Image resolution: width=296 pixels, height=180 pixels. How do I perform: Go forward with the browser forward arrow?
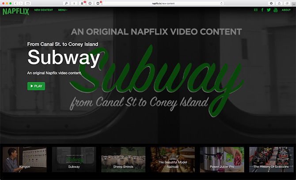point(21,4)
